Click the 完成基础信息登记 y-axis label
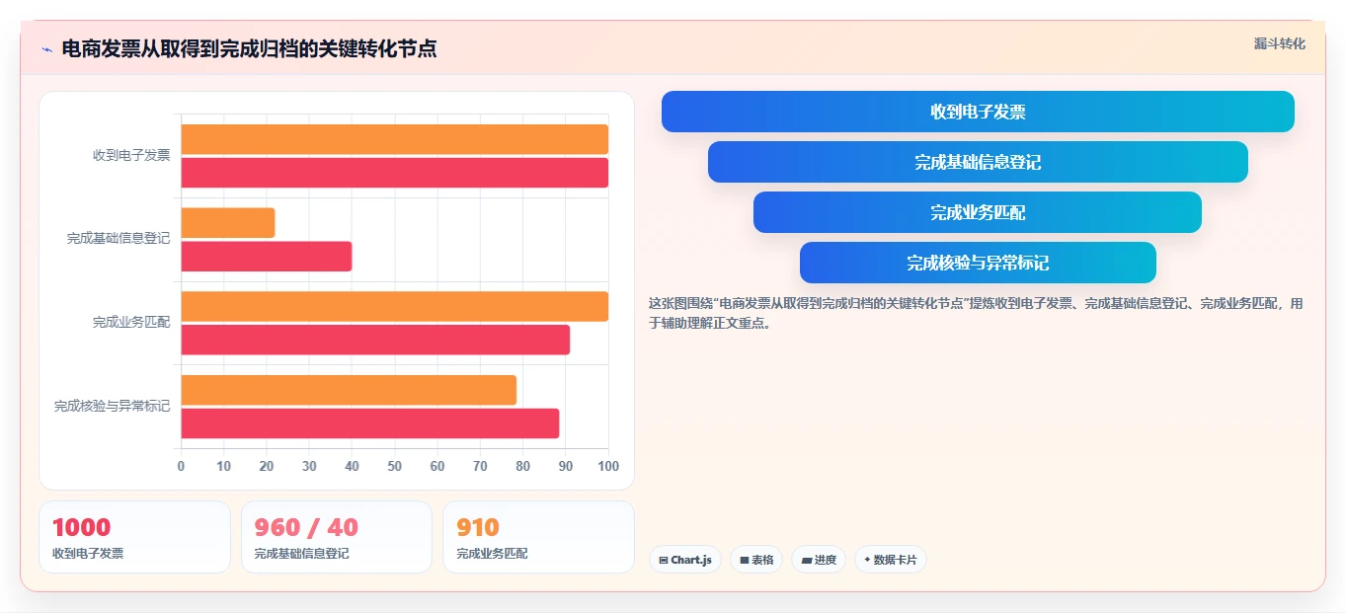 coord(119,239)
